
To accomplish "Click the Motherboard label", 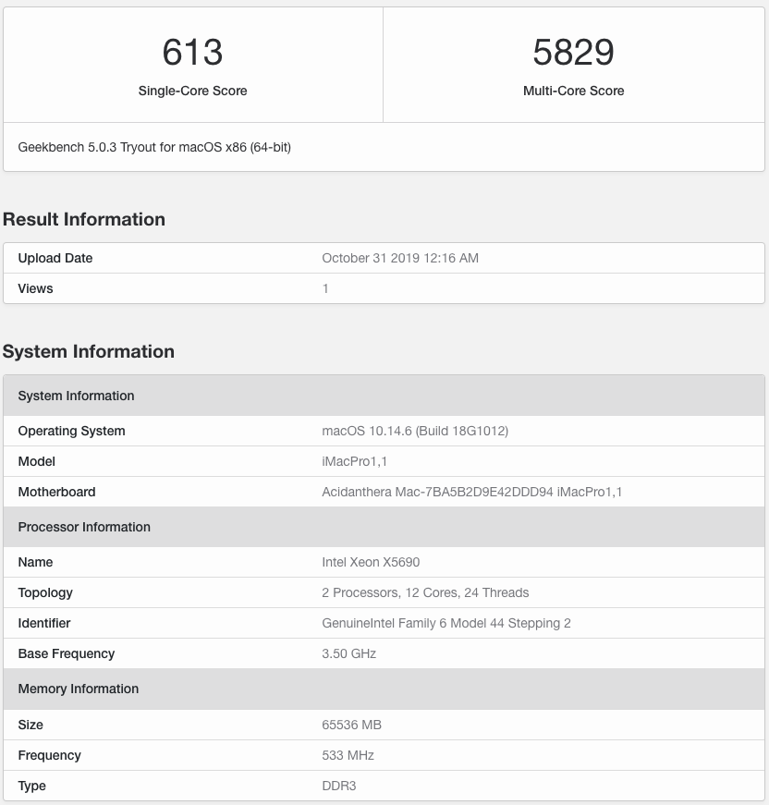I will (57, 492).
